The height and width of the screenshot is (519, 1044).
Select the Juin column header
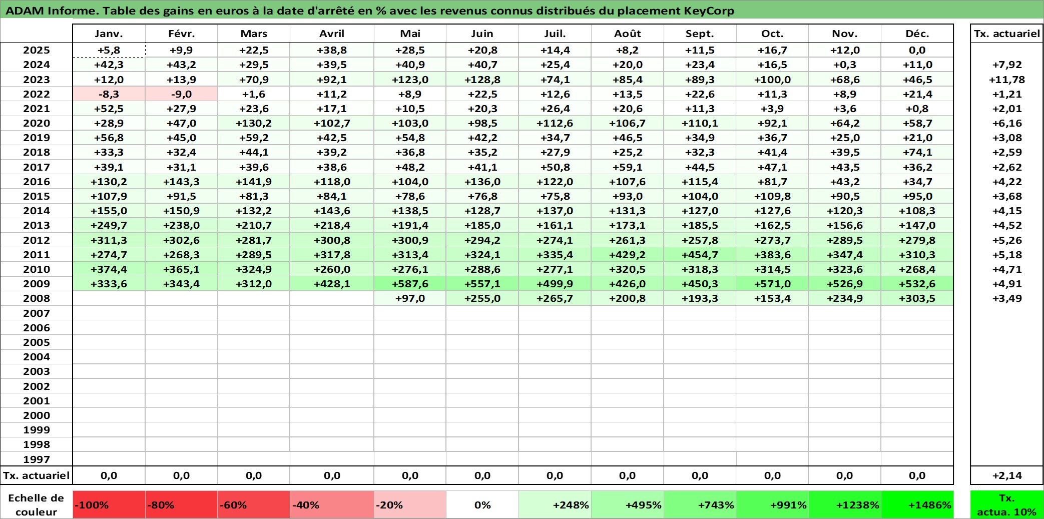(x=482, y=34)
